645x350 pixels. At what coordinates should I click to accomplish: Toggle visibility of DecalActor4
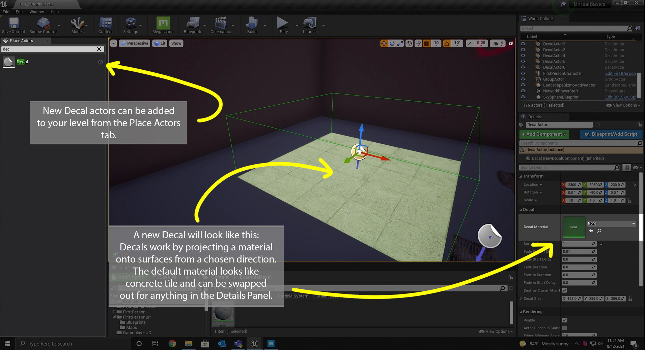(523, 56)
